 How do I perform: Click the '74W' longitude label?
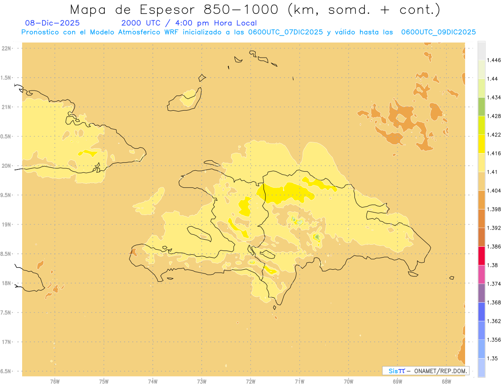coord(153,381)
